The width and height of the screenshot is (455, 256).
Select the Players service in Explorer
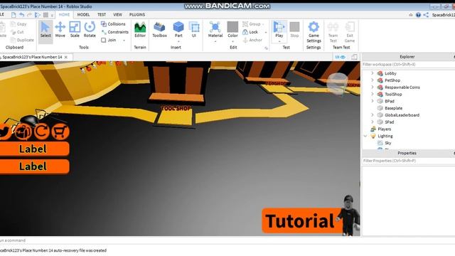[384, 129]
